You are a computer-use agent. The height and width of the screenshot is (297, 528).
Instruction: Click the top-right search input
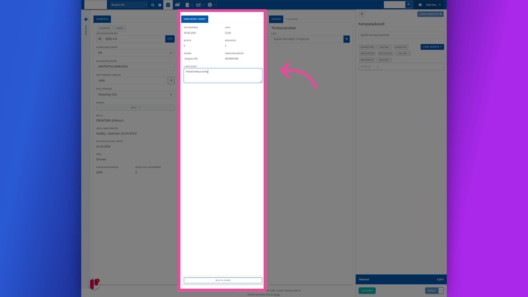[x=395, y=4]
